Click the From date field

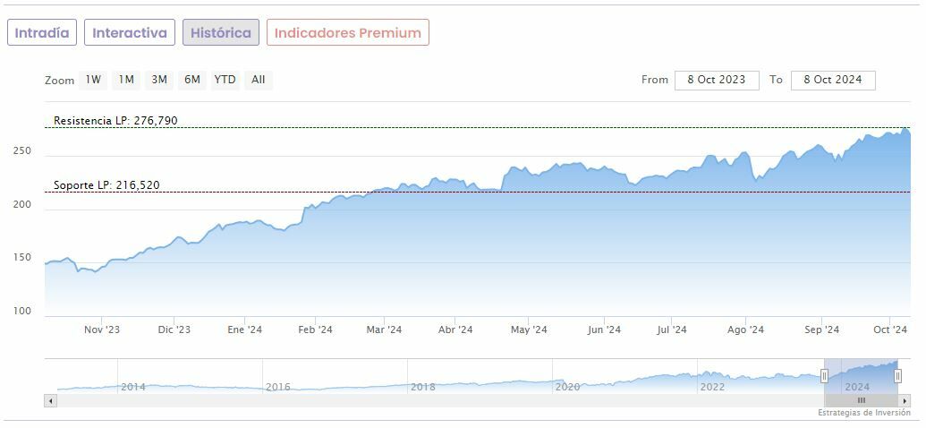[717, 80]
